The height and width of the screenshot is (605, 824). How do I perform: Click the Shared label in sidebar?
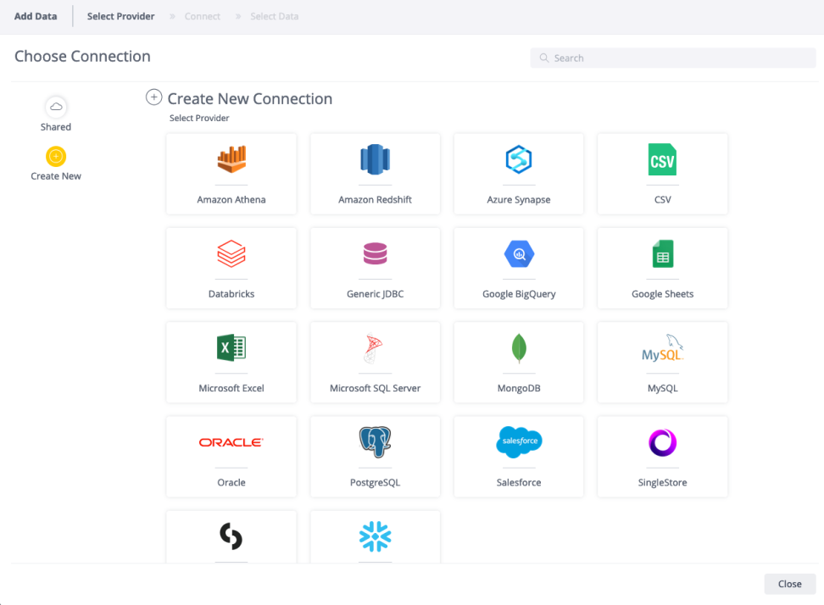pyautogui.click(x=56, y=127)
